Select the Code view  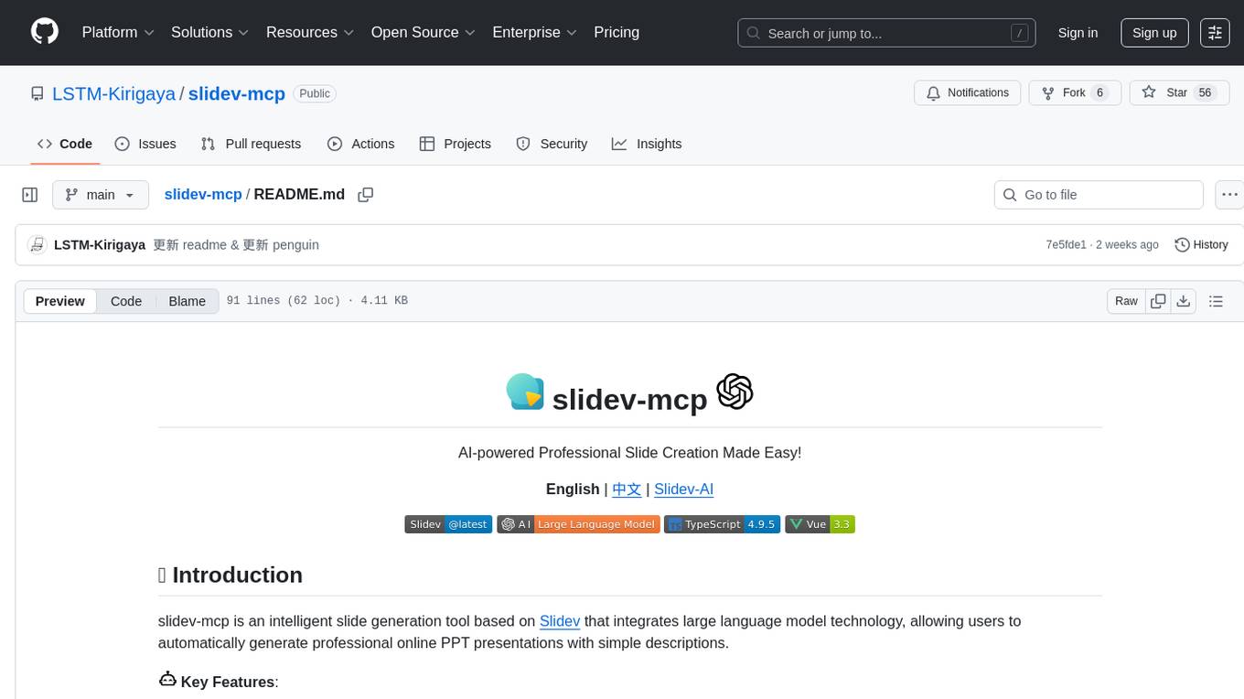point(126,301)
